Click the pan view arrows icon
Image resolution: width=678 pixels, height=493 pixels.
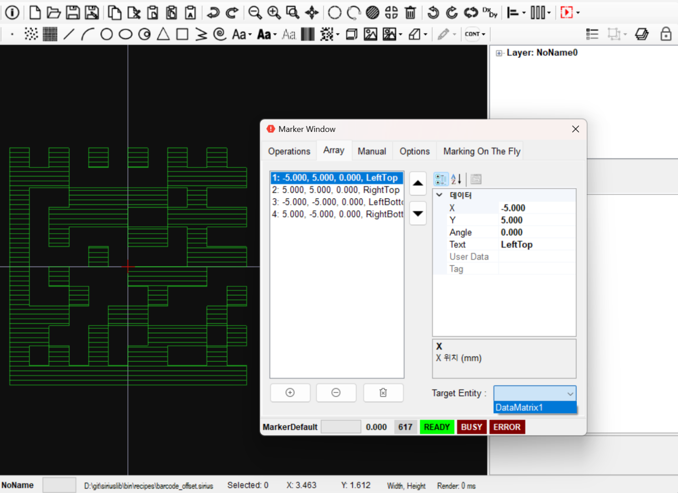[312, 12]
